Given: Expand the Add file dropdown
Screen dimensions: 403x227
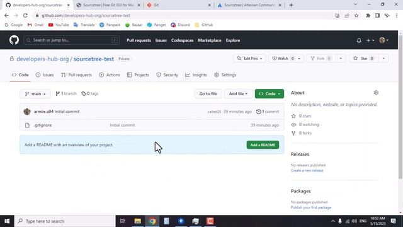Looking at the screenshot, I should click(x=238, y=94).
